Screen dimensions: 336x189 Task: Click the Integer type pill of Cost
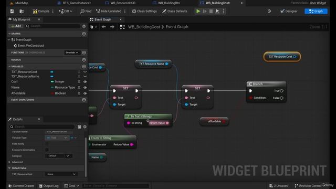pos(58,82)
